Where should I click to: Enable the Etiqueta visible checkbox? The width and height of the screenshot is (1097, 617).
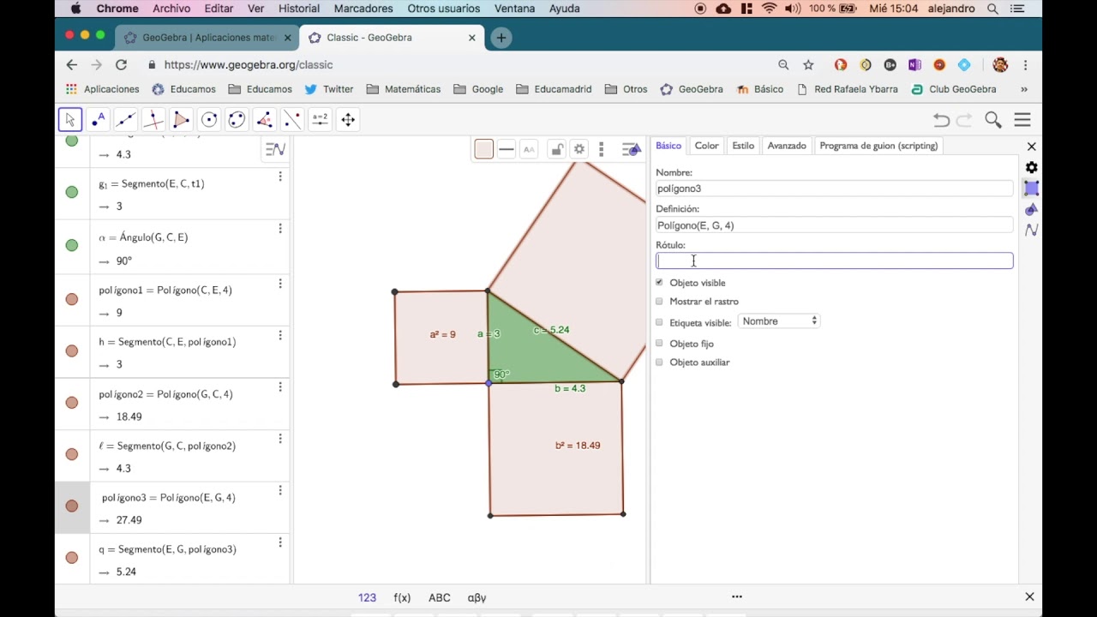click(659, 322)
